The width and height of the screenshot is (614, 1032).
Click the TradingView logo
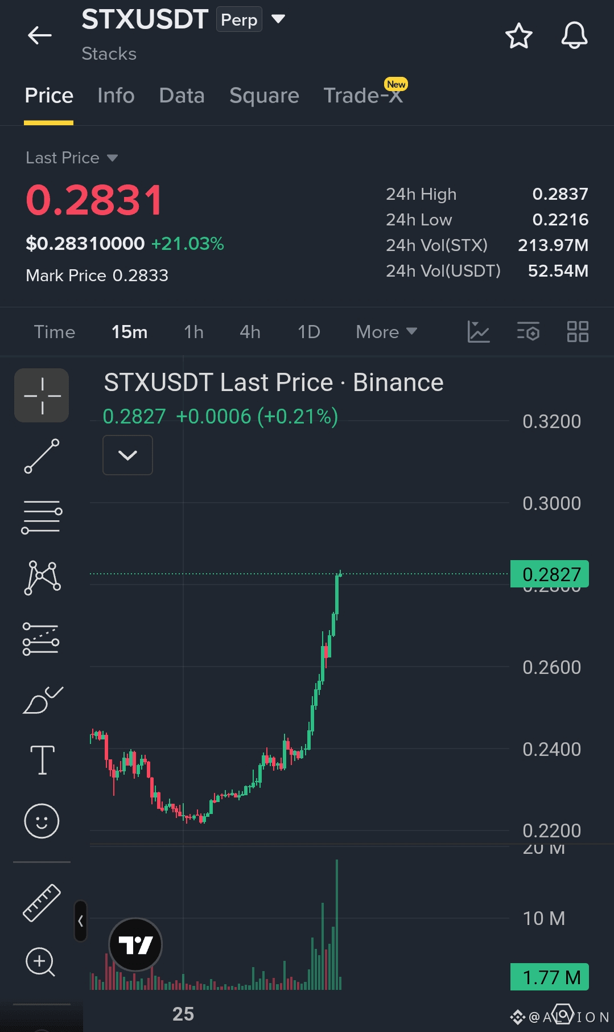(x=135, y=945)
